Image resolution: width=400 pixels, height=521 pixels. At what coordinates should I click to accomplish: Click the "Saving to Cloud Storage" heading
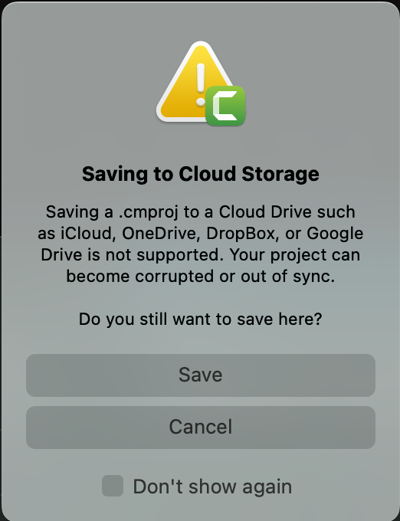[200, 174]
